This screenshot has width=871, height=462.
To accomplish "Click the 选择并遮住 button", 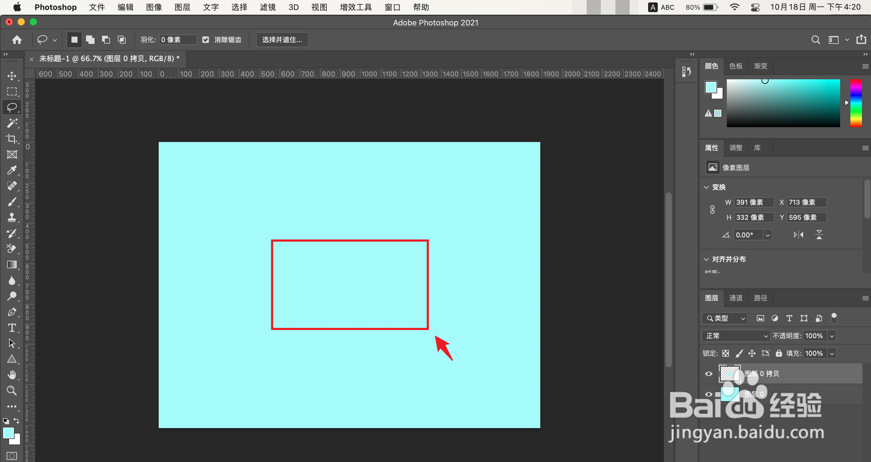I will pyautogui.click(x=282, y=40).
